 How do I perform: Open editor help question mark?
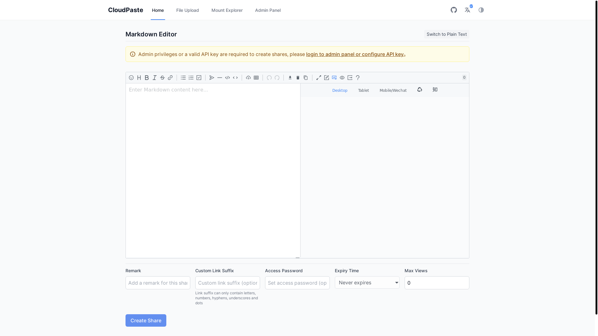point(358,78)
